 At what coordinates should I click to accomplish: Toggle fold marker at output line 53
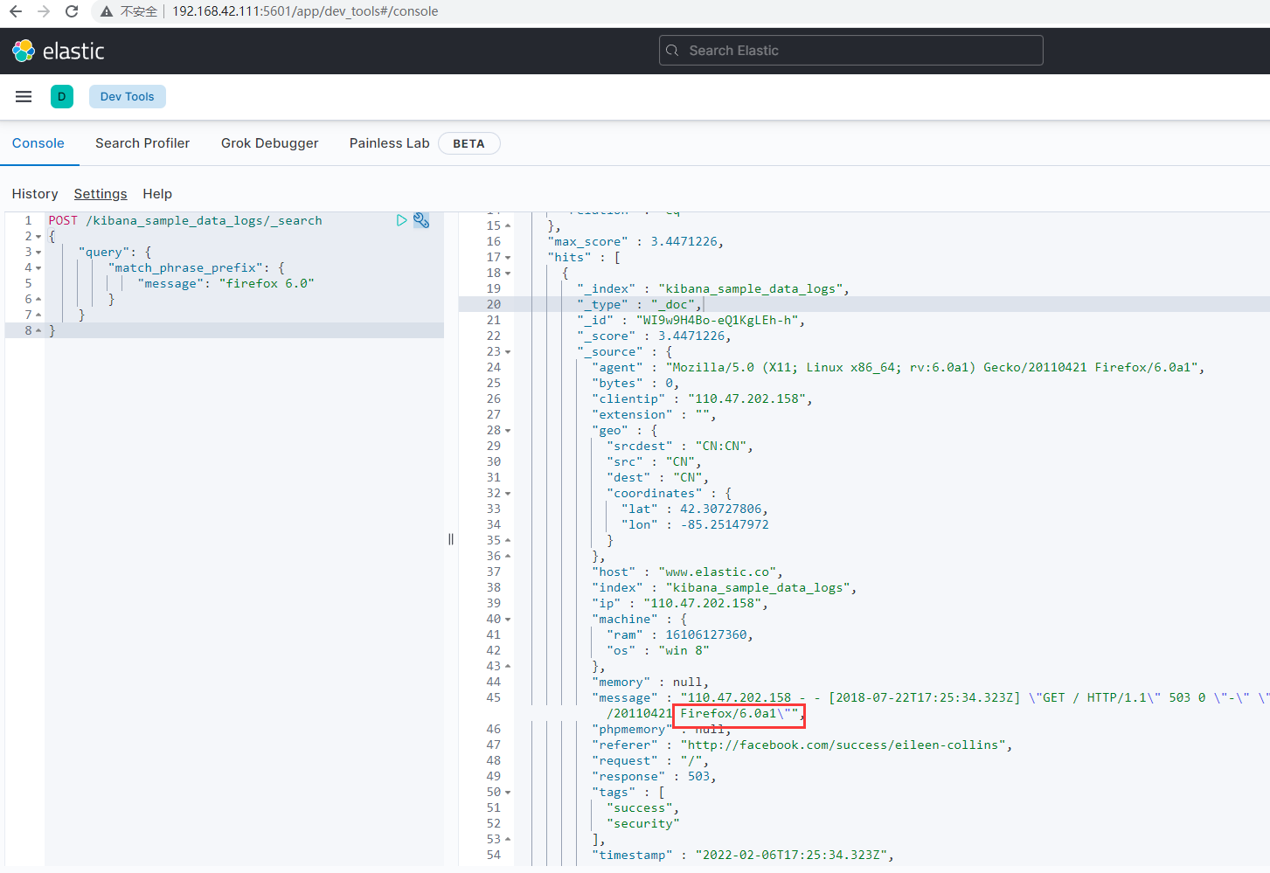tap(508, 840)
